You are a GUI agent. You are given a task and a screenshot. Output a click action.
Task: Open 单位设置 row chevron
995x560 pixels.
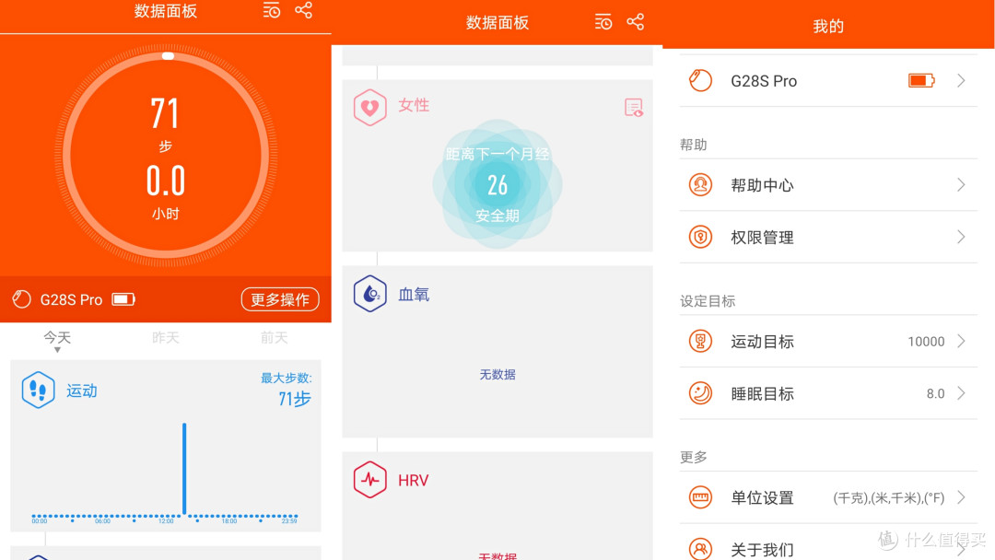[961, 497]
